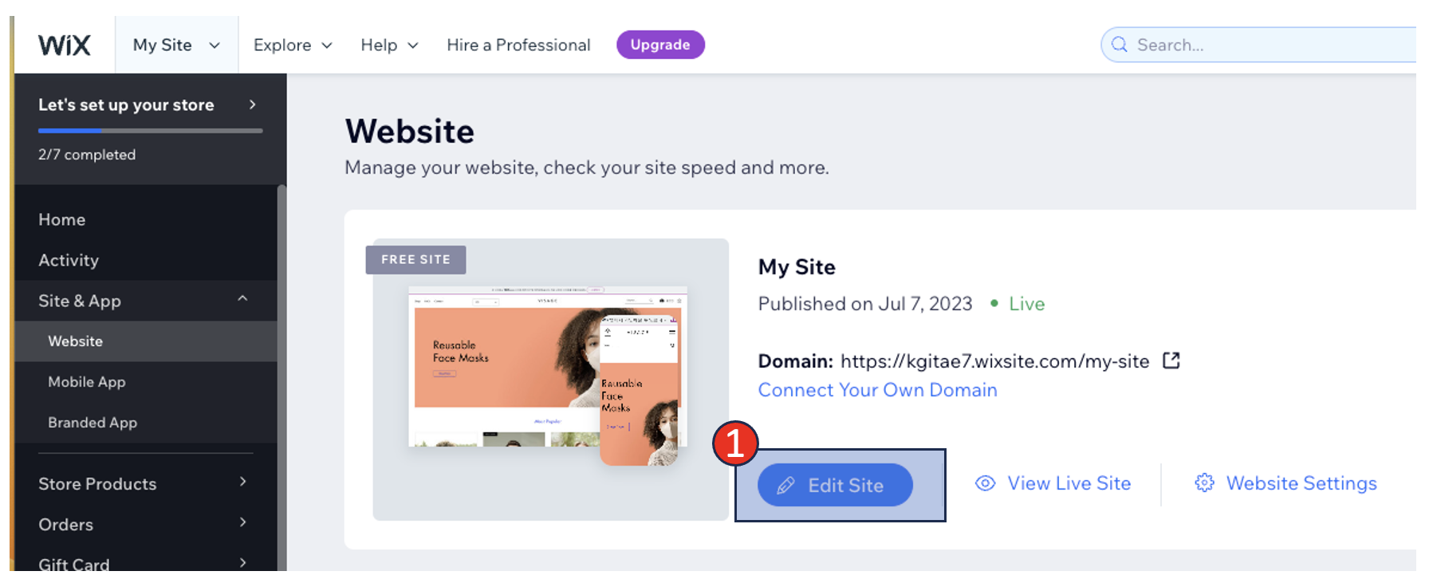Expand Store Products chevron arrow

[242, 482]
